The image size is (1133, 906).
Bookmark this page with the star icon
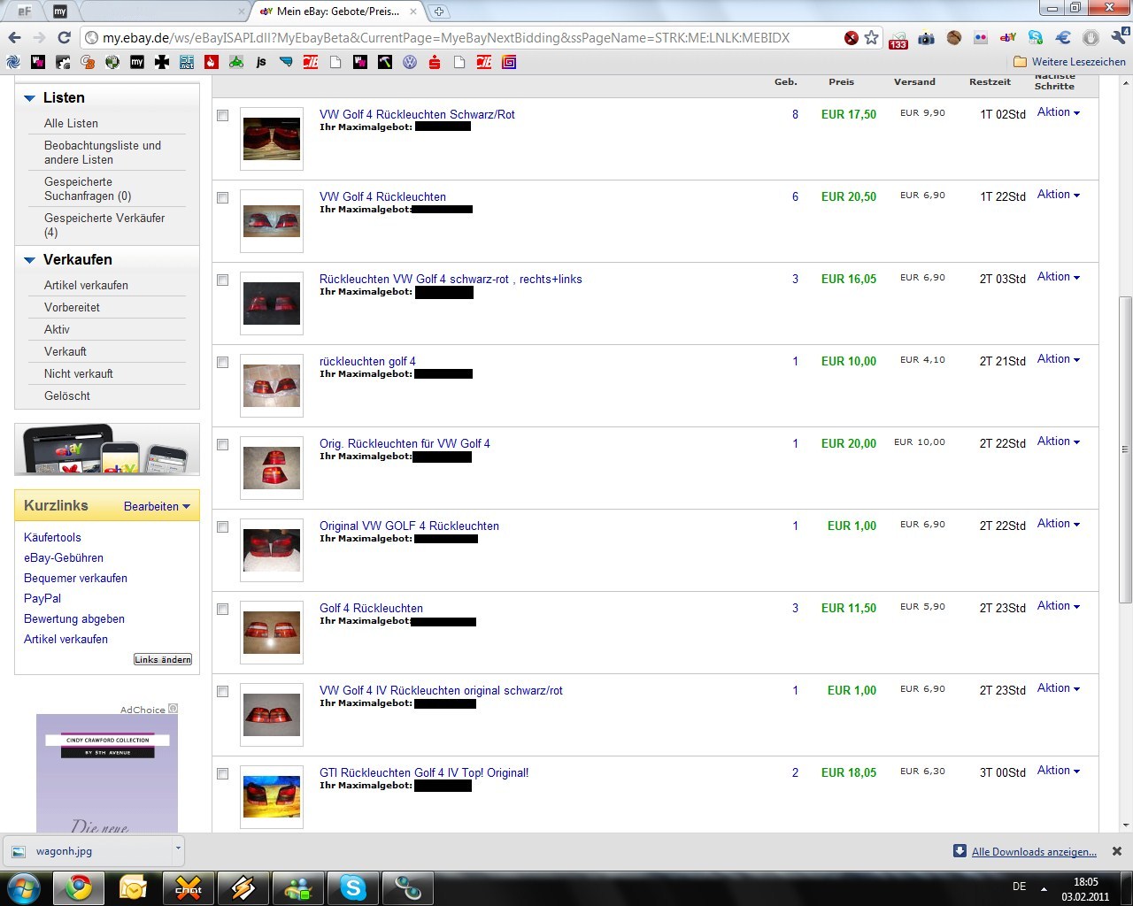pos(872,37)
